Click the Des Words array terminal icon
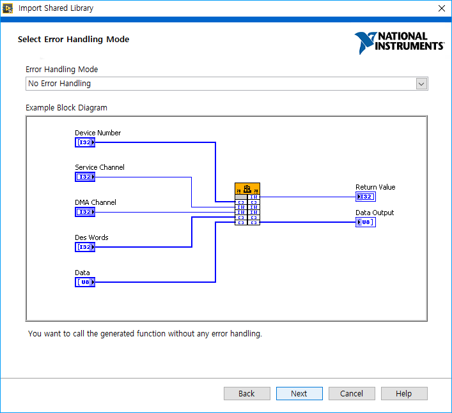 click(84, 246)
